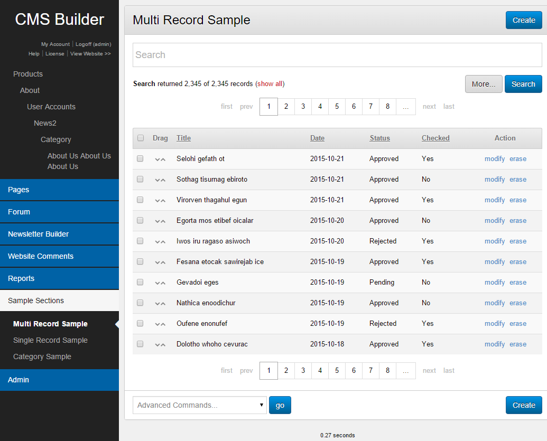Click into the Search text field
Screen dimensions: 547x441
[337, 55]
